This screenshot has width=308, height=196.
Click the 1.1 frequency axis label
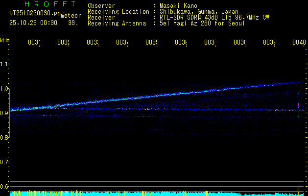4,64
